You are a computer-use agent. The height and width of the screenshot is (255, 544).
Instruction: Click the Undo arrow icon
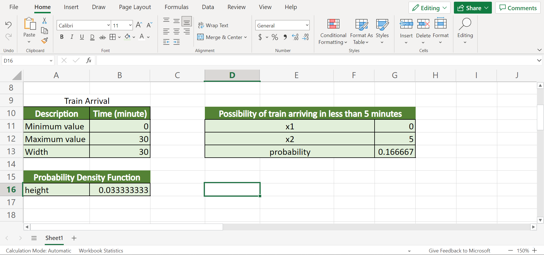tap(8, 25)
